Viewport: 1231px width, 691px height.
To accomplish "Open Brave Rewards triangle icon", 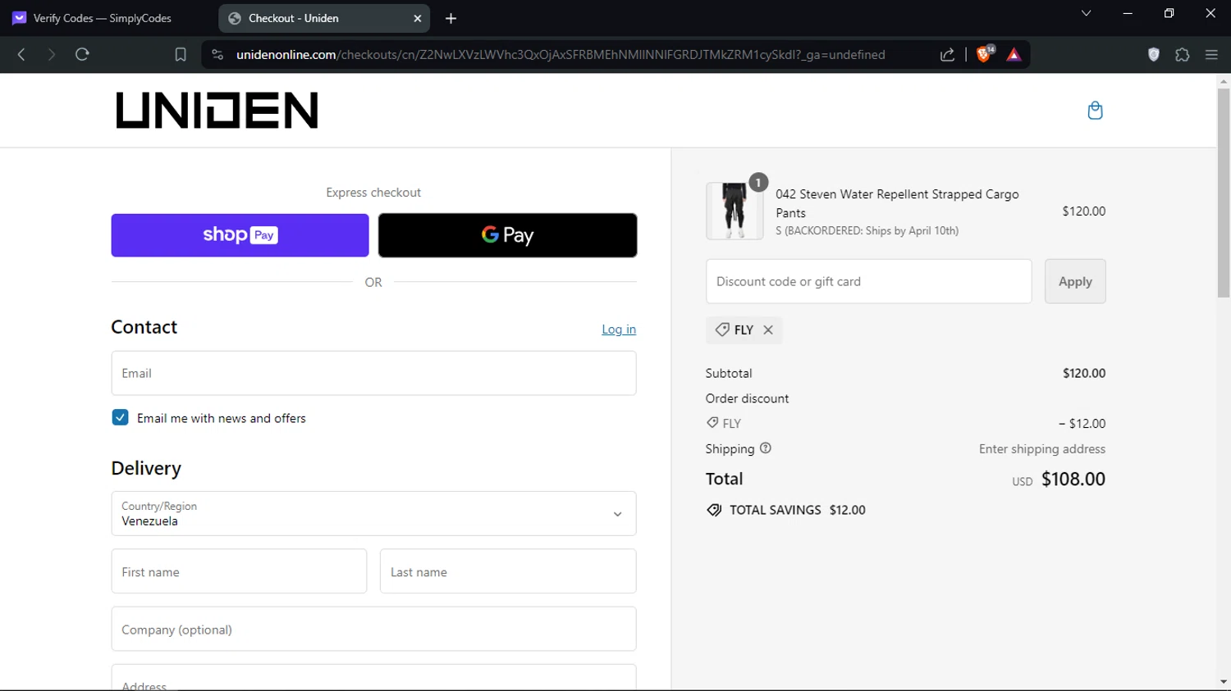I will (1014, 54).
